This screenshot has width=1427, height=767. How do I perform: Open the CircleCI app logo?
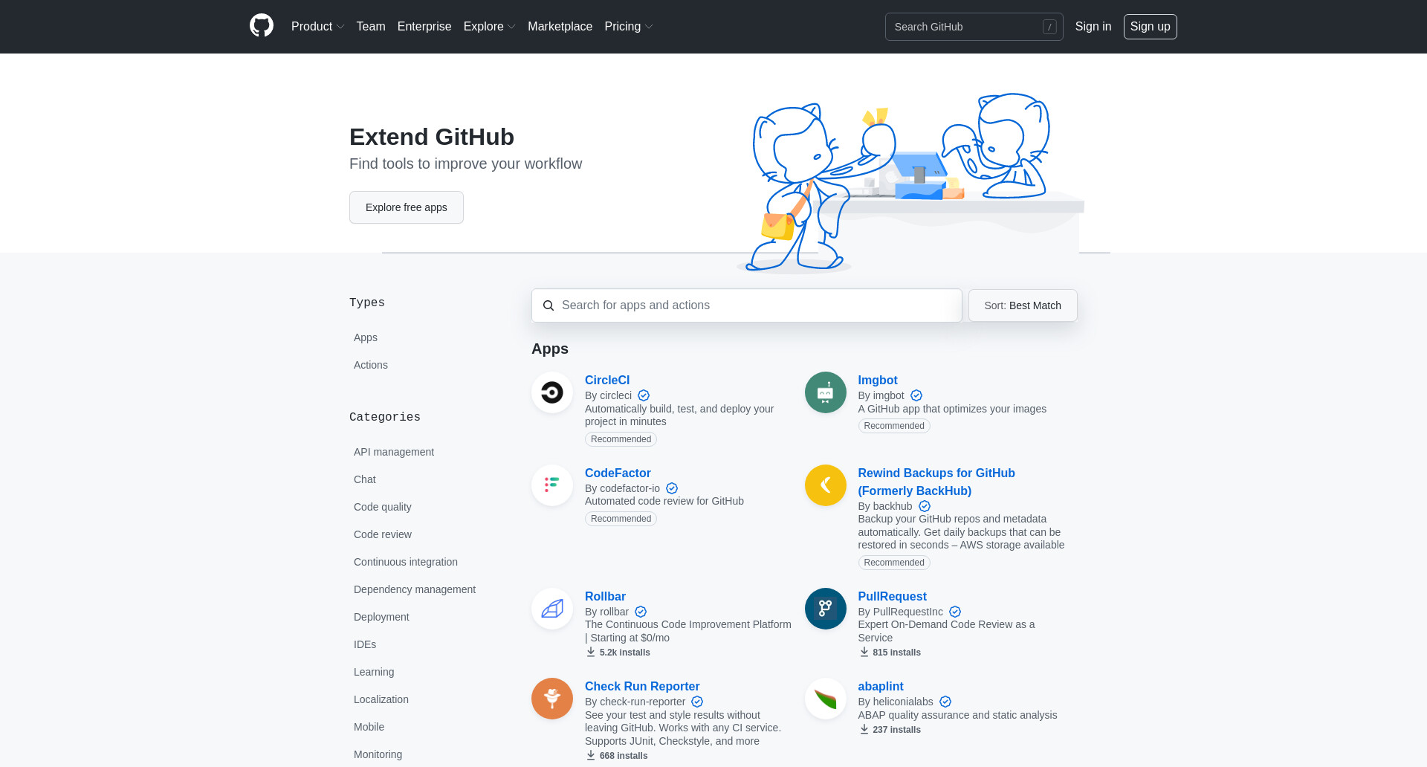(x=552, y=392)
